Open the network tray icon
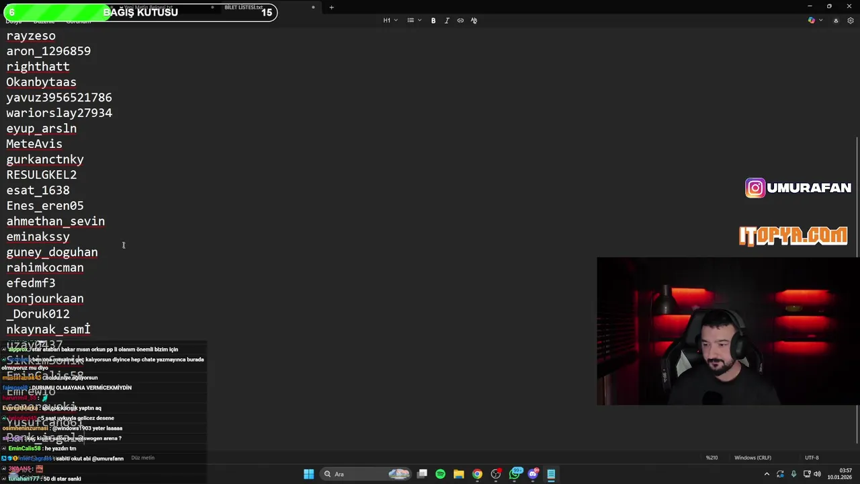860x484 pixels. 806,474
